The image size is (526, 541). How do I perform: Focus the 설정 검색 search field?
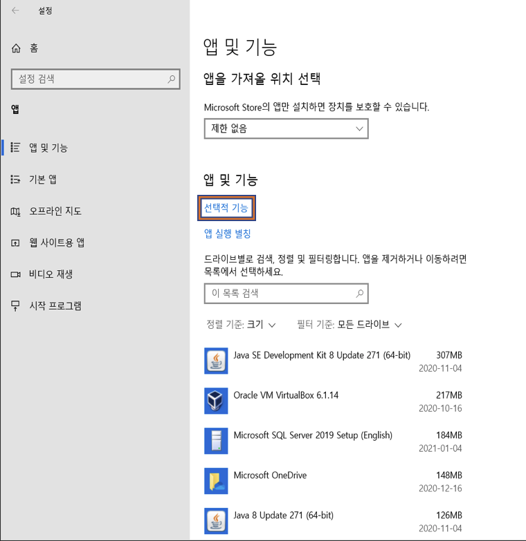click(96, 79)
